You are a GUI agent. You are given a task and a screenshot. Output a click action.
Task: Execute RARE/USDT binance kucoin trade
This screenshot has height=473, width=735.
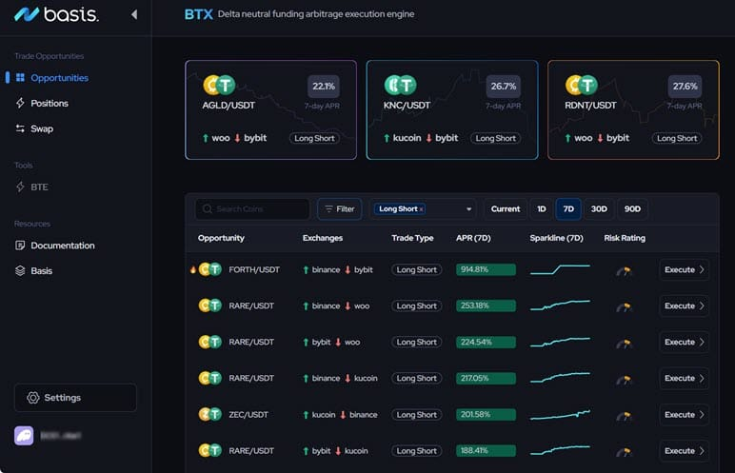point(684,379)
